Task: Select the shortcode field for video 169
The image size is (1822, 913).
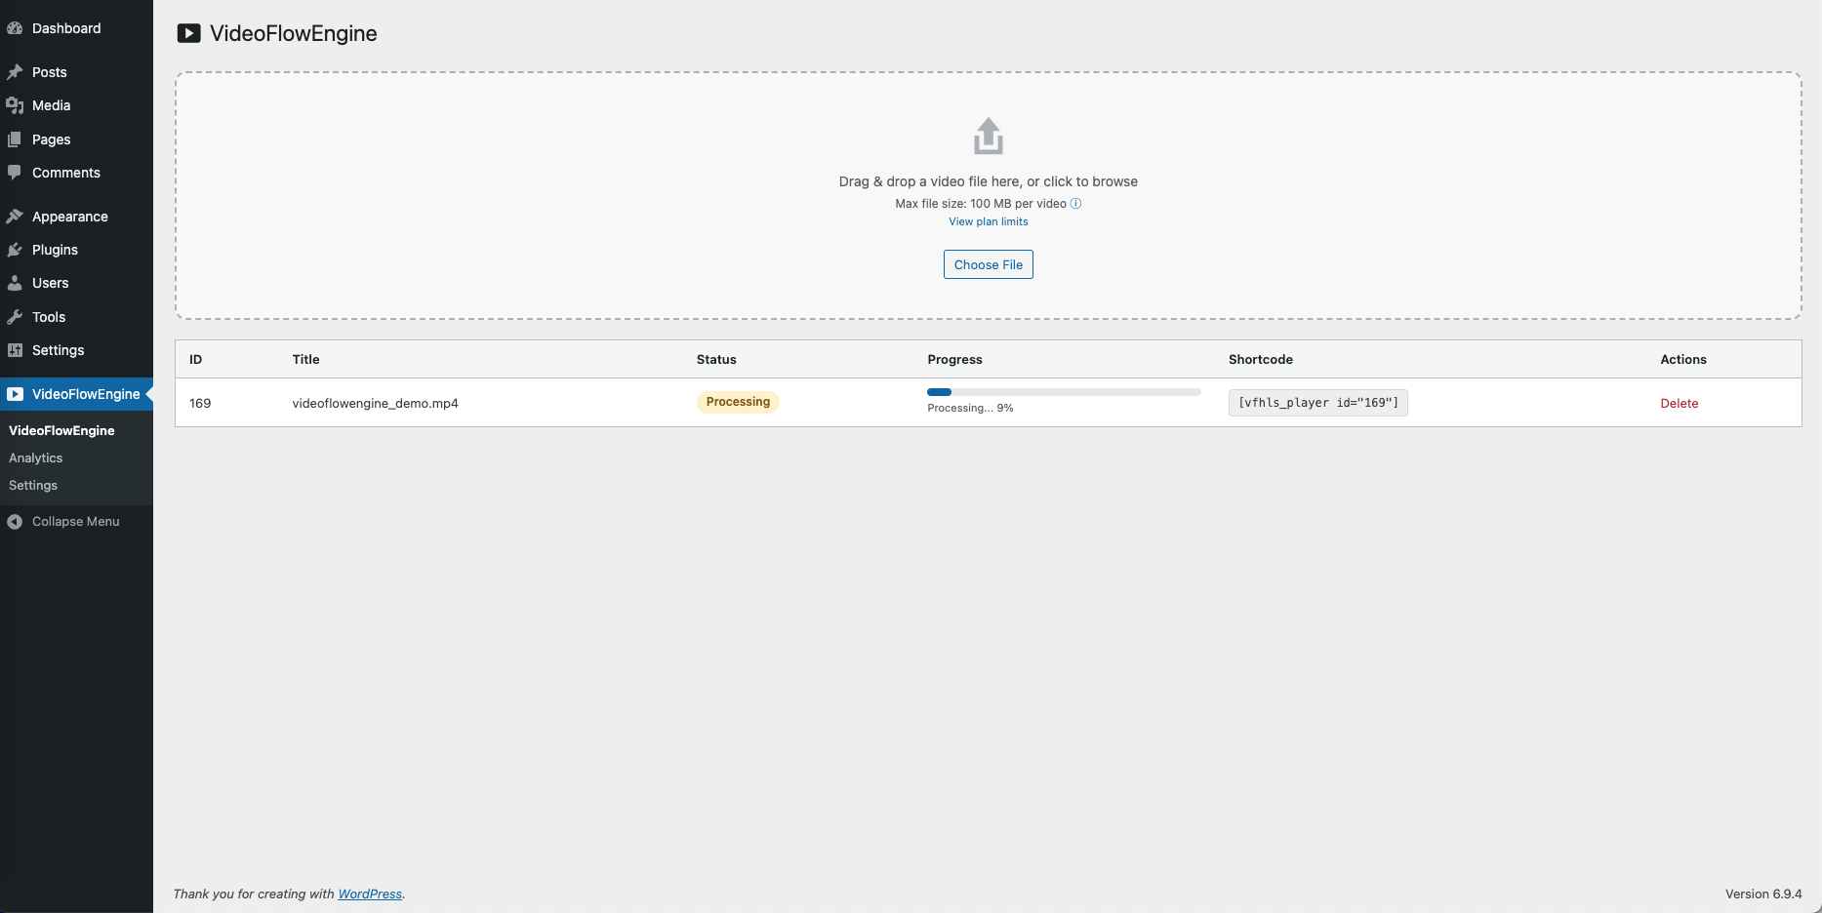Action: click(x=1318, y=403)
